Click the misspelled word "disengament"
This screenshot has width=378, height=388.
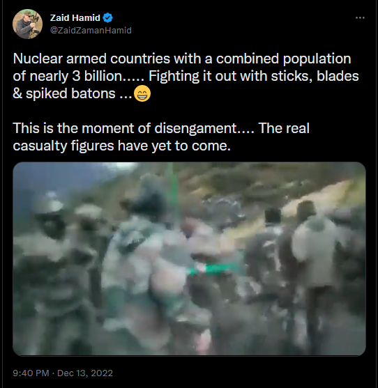pos(195,128)
